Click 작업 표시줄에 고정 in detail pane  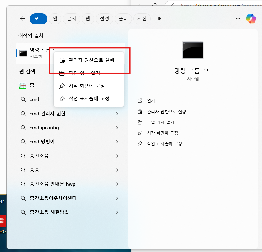coord(165,144)
